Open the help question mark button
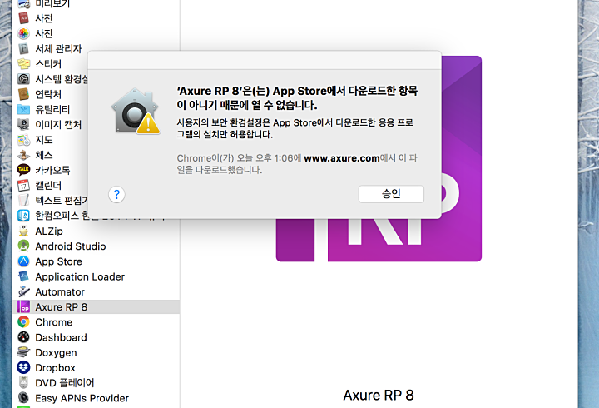The height and width of the screenshot is (408, 599). pos(116,195)
